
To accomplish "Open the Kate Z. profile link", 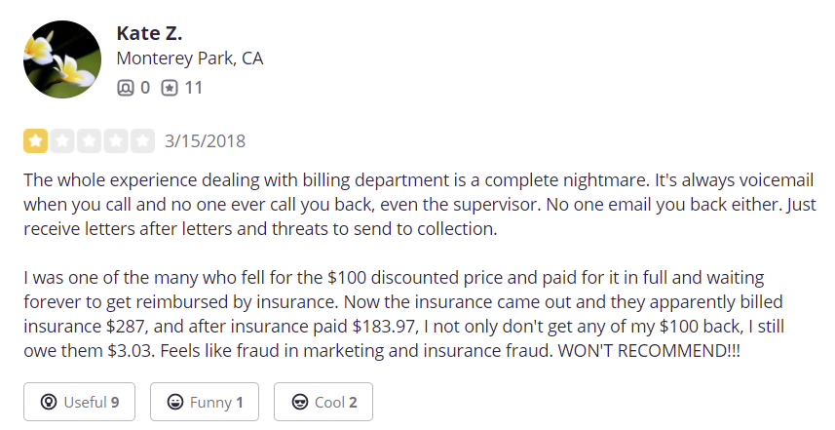I will (149, 33).
